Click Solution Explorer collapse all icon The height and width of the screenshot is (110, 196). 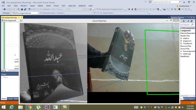tap(191, 21)
